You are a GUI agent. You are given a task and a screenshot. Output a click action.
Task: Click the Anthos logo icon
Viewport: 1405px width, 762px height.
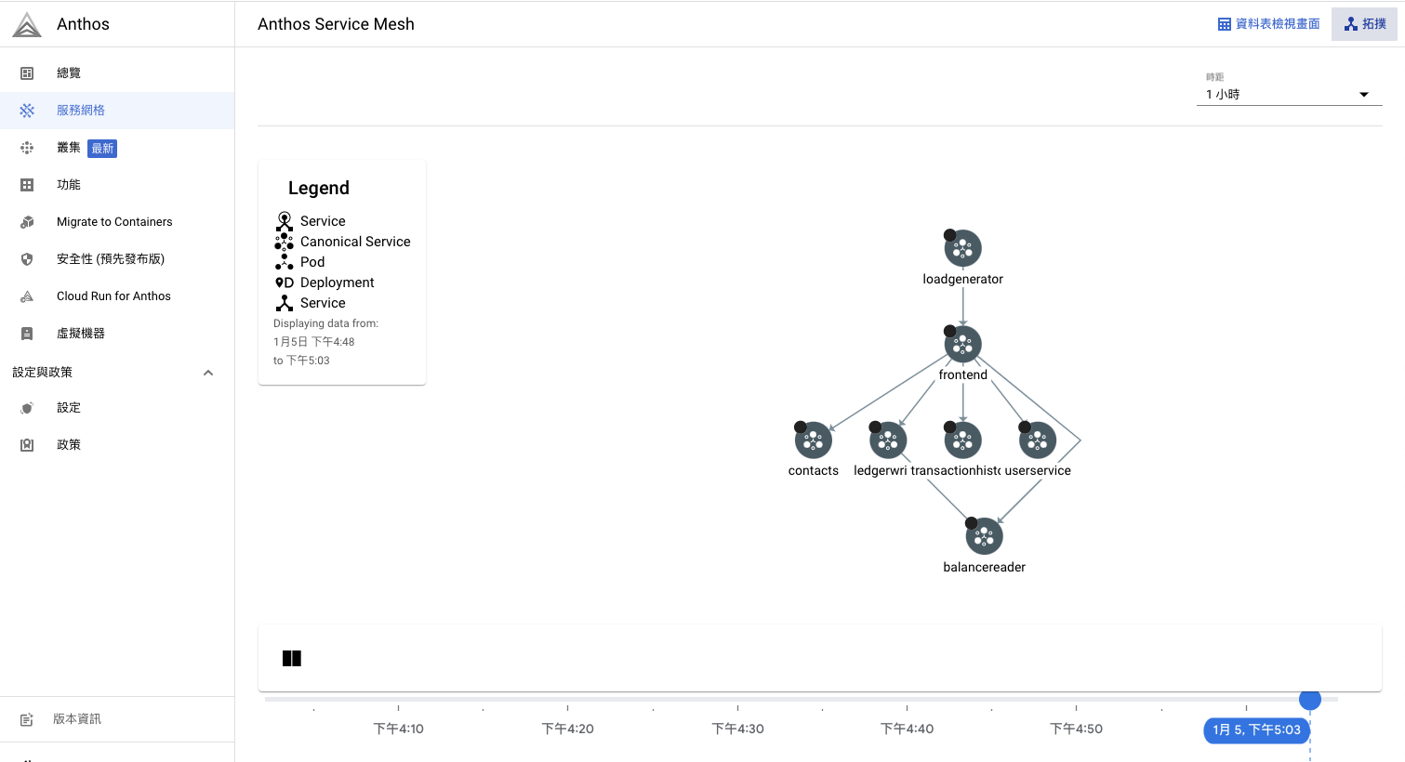(27, 24)
